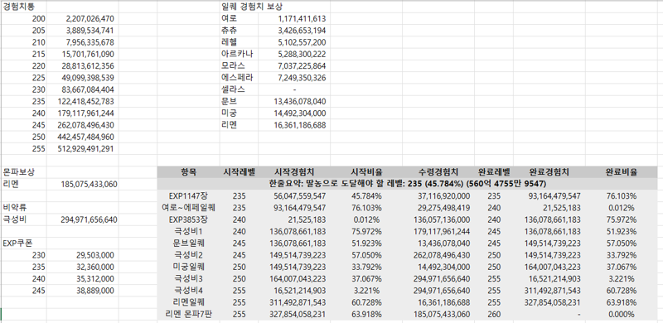Click the EXP3853장 item cell
The image size is (663, 323).
[x=188, y=219]
